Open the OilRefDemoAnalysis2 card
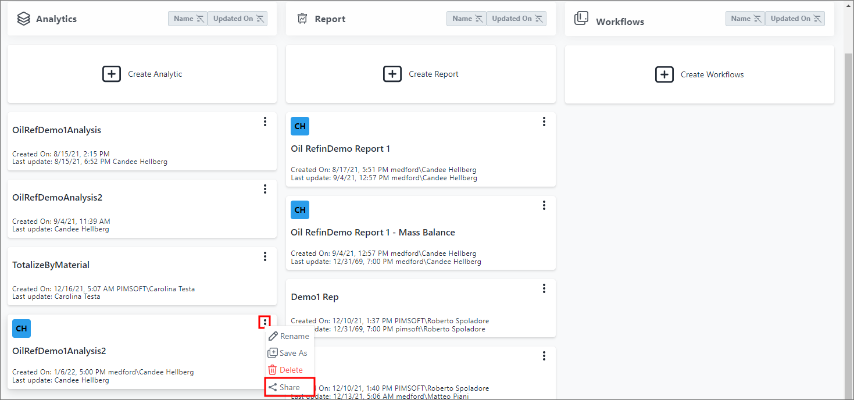 [x=58, y=198]
